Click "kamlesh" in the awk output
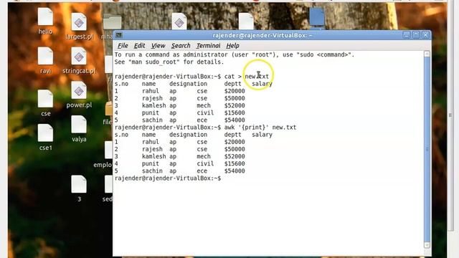The height and width of the screenshot is (258, 459). point(154,156)
